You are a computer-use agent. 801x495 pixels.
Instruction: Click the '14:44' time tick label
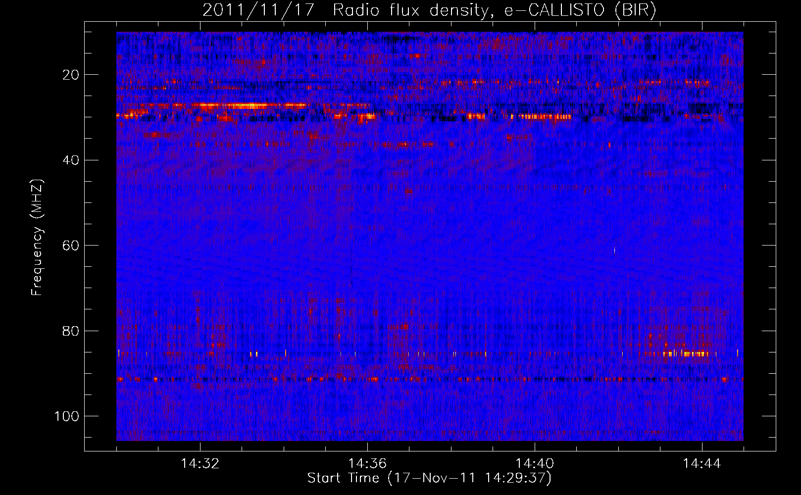click(x=702, y=464)
